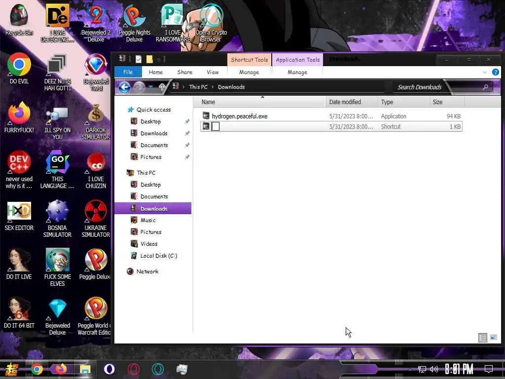Image resolution: width=505 pixels, height=379 pixels.
Task: Click the shortcut rename text field
Action: [215, 126]
